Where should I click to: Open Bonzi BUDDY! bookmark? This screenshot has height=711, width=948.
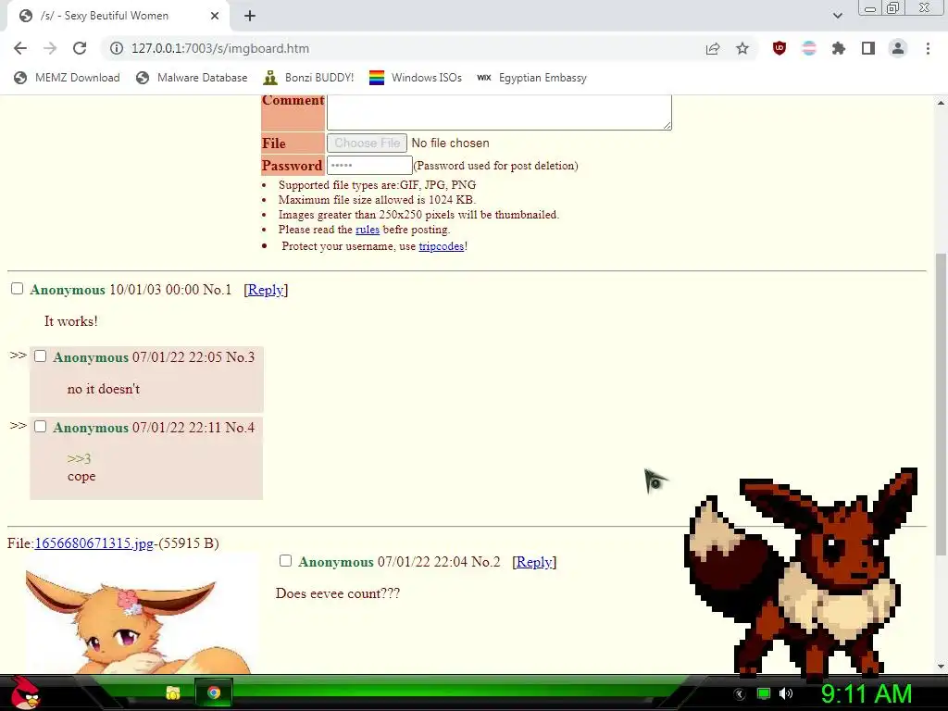pos(308,78)
